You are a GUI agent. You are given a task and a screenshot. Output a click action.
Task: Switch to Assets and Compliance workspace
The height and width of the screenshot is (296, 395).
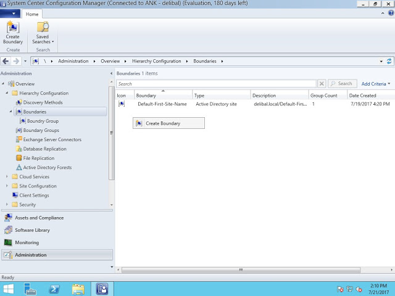tap(39, 218)
